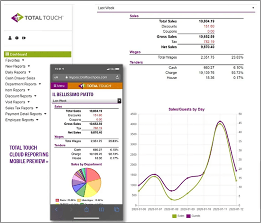Screen dimensions: 261x223
Task: Tap the phone browser forward arrow
Action: click(71, 210)
